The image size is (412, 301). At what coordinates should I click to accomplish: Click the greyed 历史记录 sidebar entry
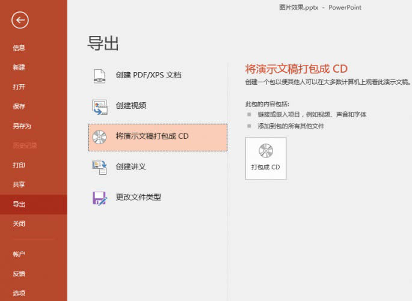25,146
